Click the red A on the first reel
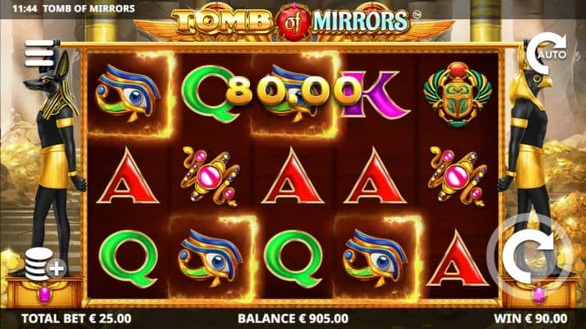The width and height of the screenshot is (586, 329). 128,177
